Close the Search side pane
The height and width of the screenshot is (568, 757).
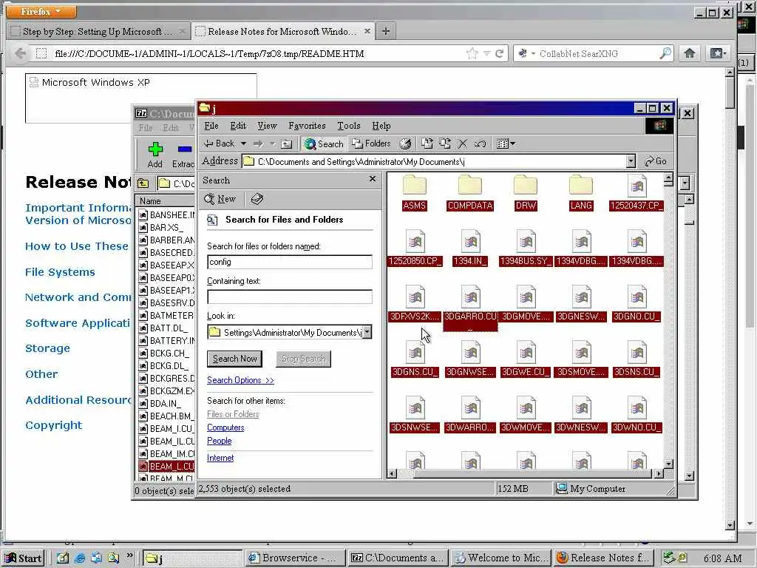tap(373, 179)
